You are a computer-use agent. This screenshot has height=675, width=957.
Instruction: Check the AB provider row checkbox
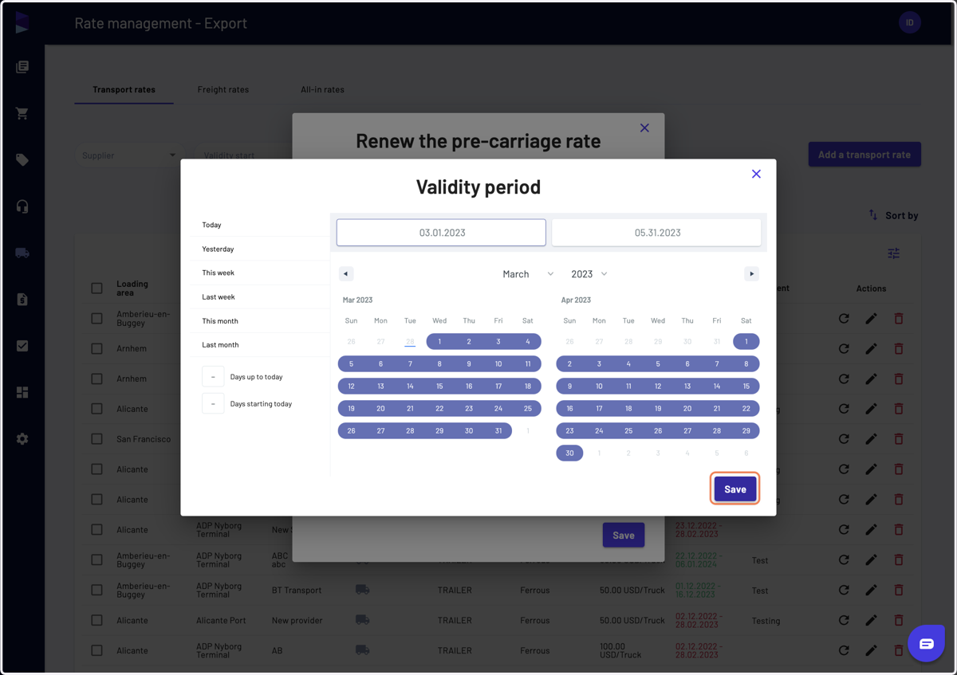96,650
